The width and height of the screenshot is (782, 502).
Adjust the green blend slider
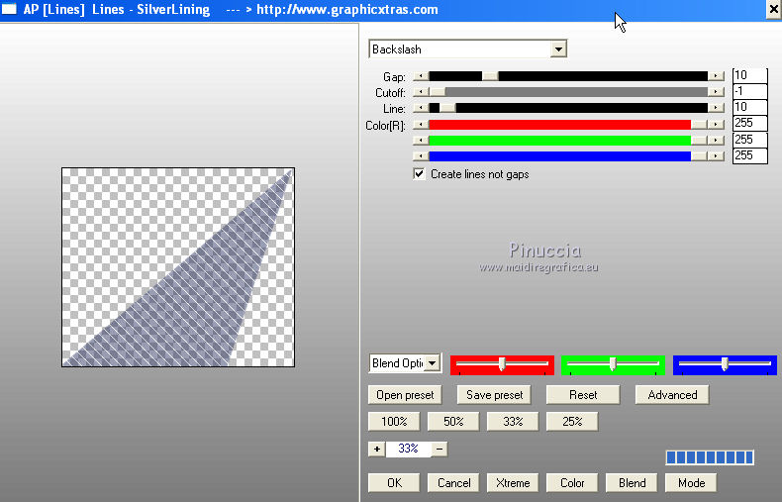[x=613, y=364]
